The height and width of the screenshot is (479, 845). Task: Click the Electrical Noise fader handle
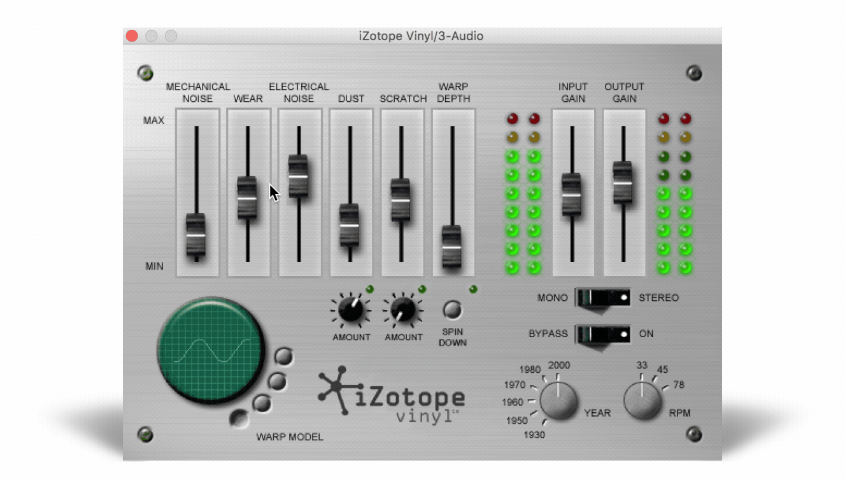click(299, 176)
